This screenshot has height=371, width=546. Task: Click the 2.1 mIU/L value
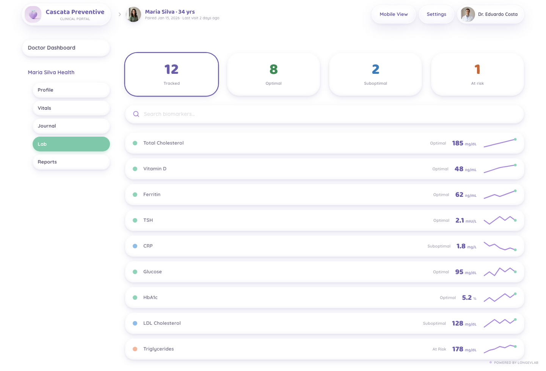coord(466,220)
